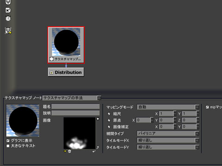Click the 縮尺 Y value field

(189, 114)
